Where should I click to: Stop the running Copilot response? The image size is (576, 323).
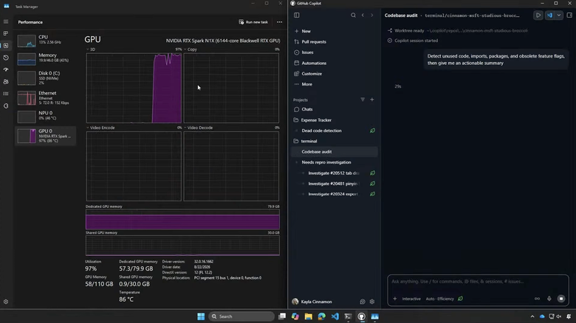click(x=561, y=299)
